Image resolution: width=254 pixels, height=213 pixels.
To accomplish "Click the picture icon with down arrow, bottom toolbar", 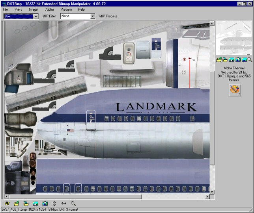I will click(x=35, y=204).
